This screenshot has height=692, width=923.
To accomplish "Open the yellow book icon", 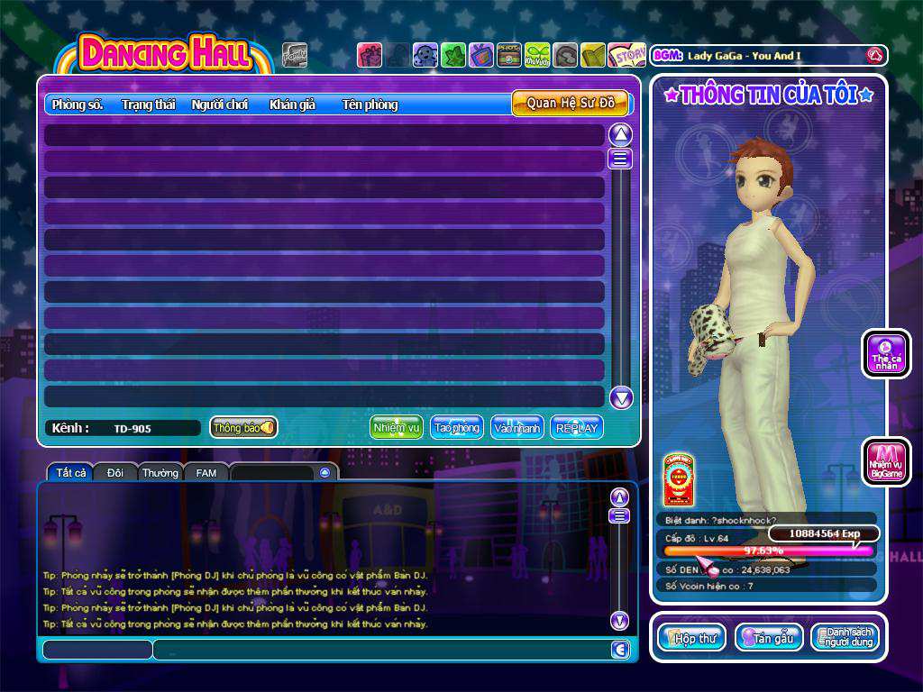I will (x=593, y=55).
